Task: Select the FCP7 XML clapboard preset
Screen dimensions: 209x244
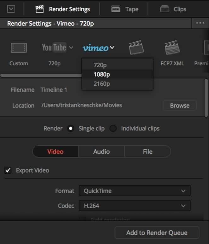Action: [x=172, y=48]
